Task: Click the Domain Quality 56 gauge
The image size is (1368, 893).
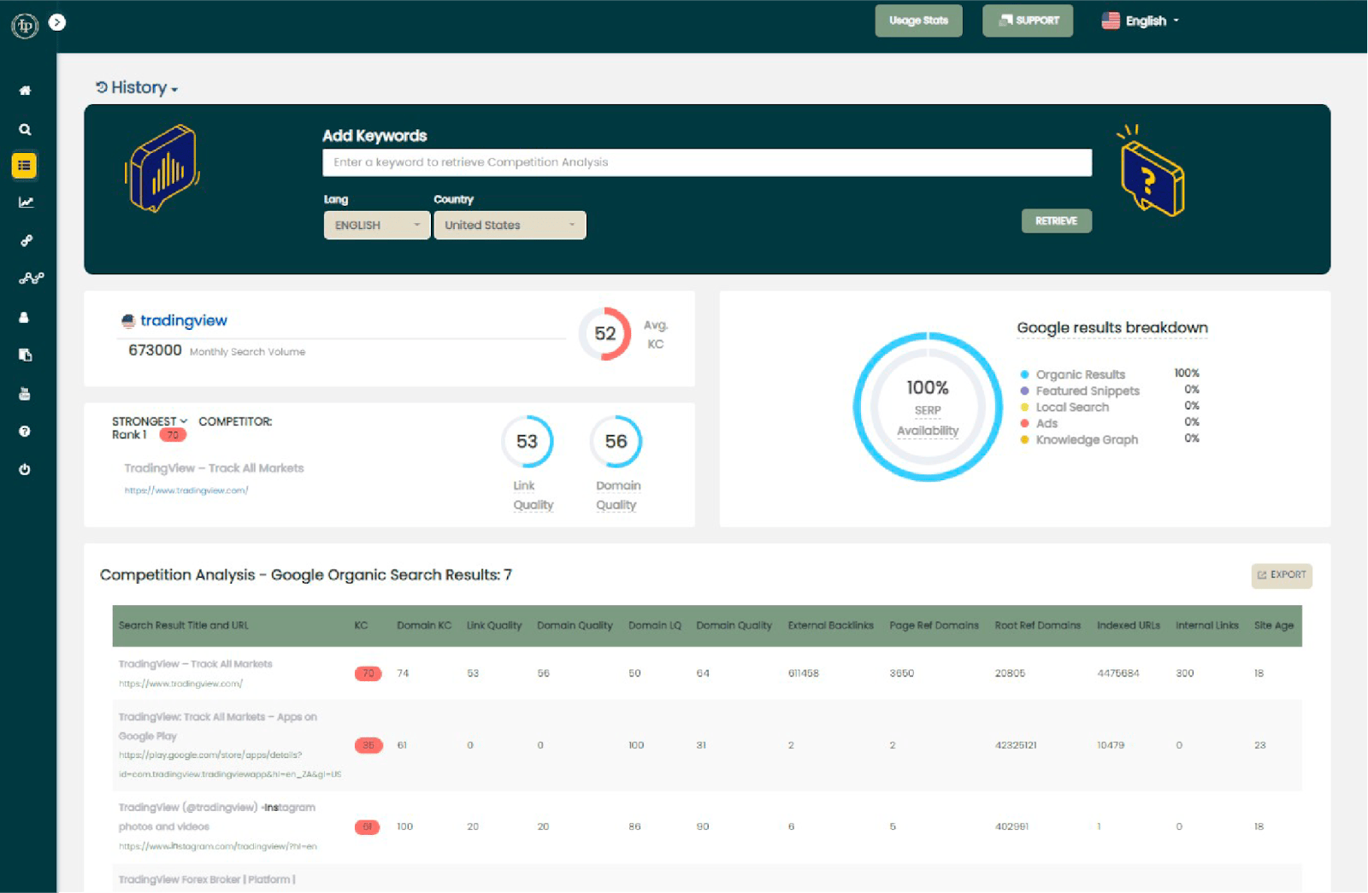Action: (616, 442)
